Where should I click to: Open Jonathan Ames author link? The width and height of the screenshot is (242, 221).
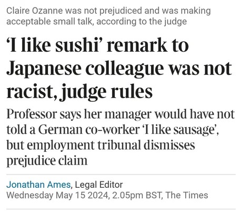38,185
